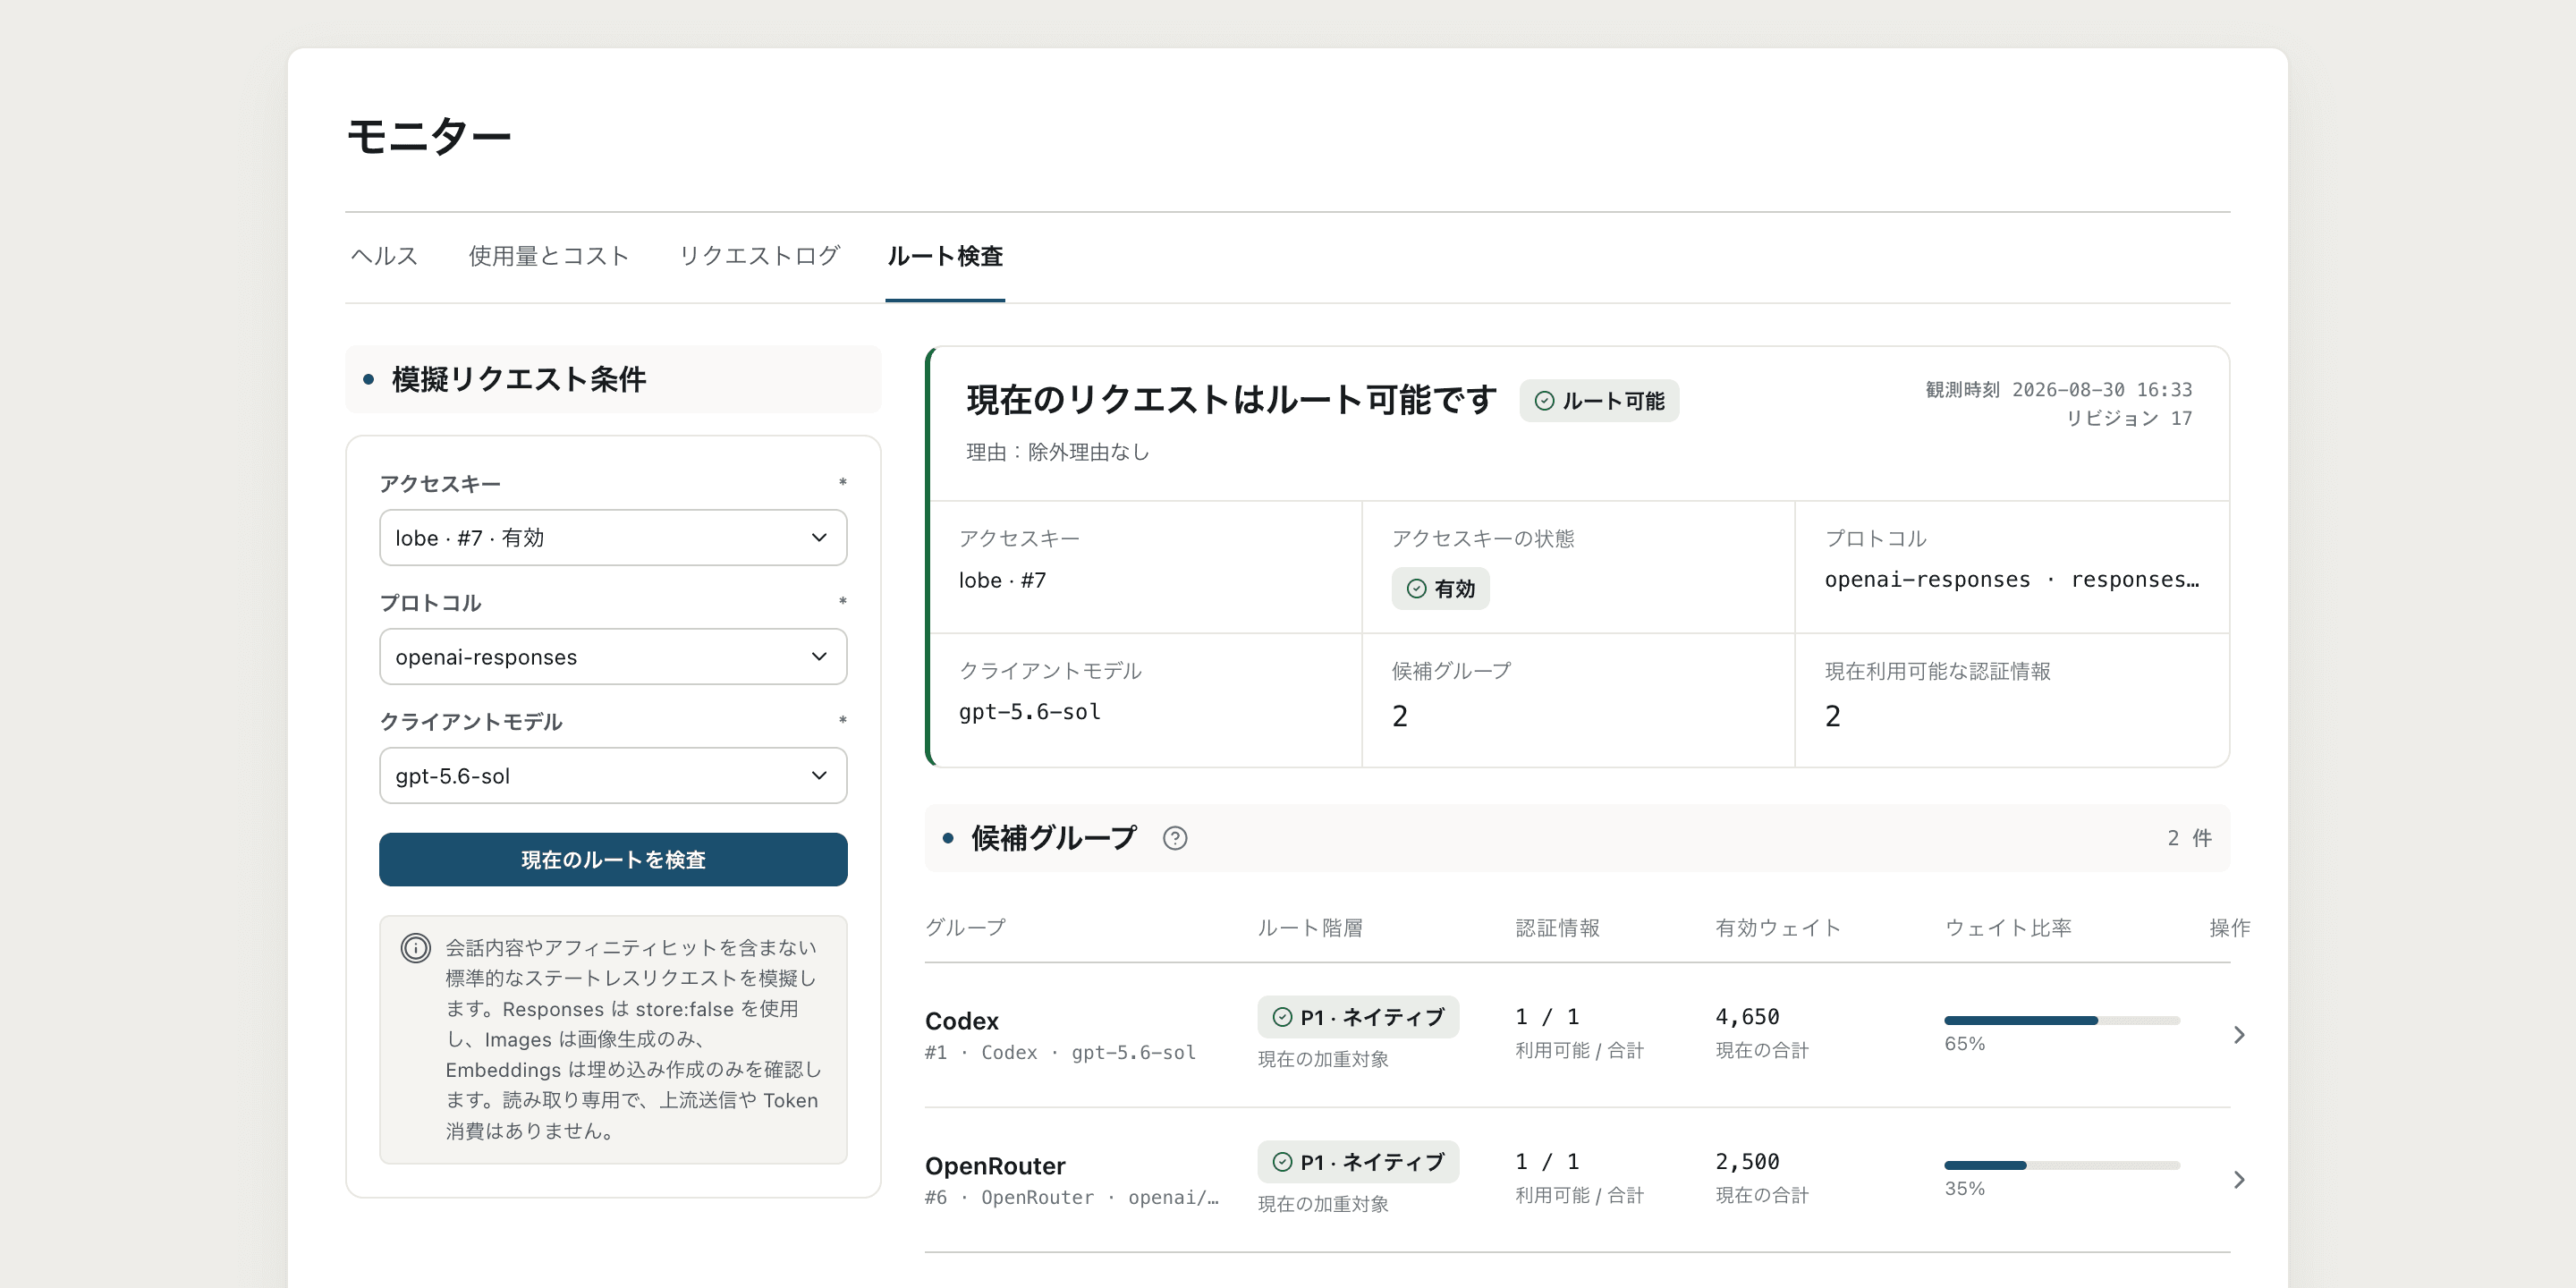
Task: Click the effective weight value 2,500
Action: tap(1747, 1162)
